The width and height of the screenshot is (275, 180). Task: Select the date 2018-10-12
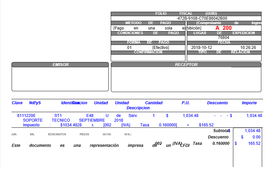coord(202,48)
